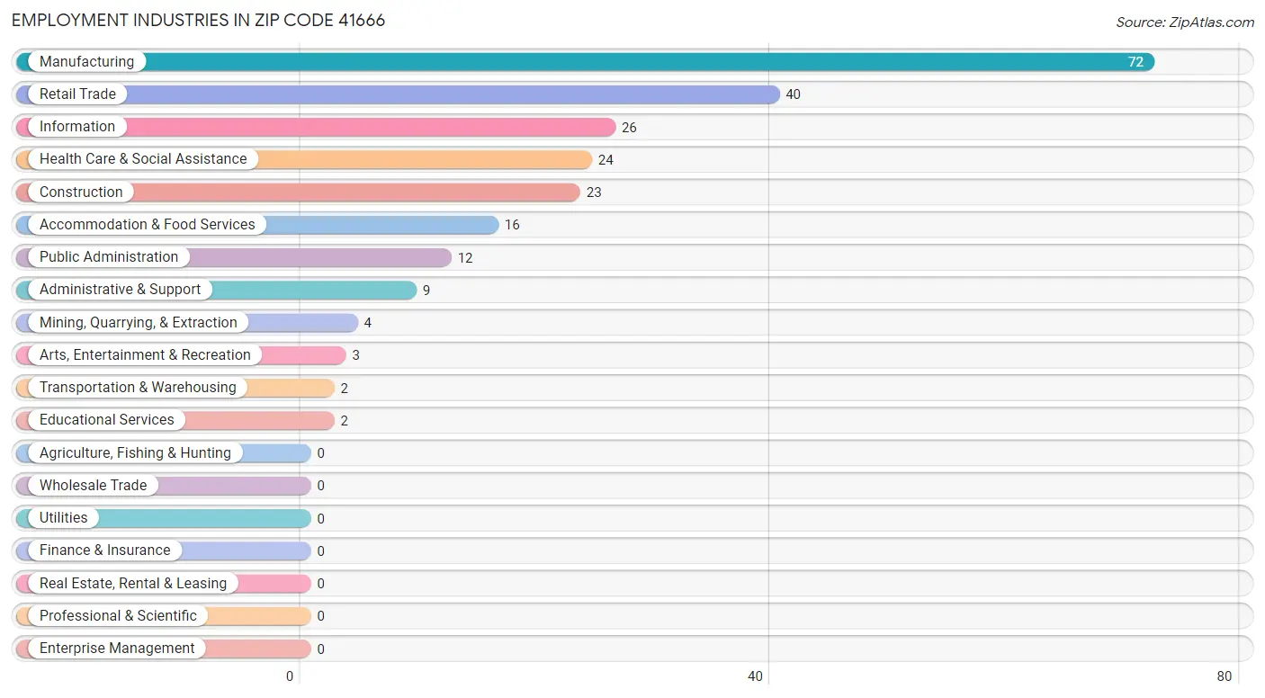Select the Wholesale Trade label
The image size is (1265, 698).
point(93,485)
